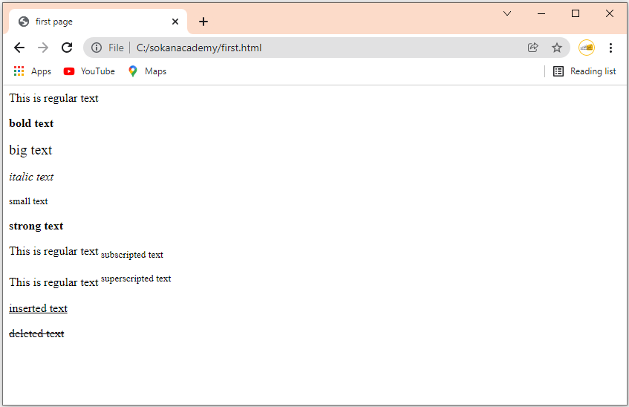Maximize the browser window

pos(576,13)
